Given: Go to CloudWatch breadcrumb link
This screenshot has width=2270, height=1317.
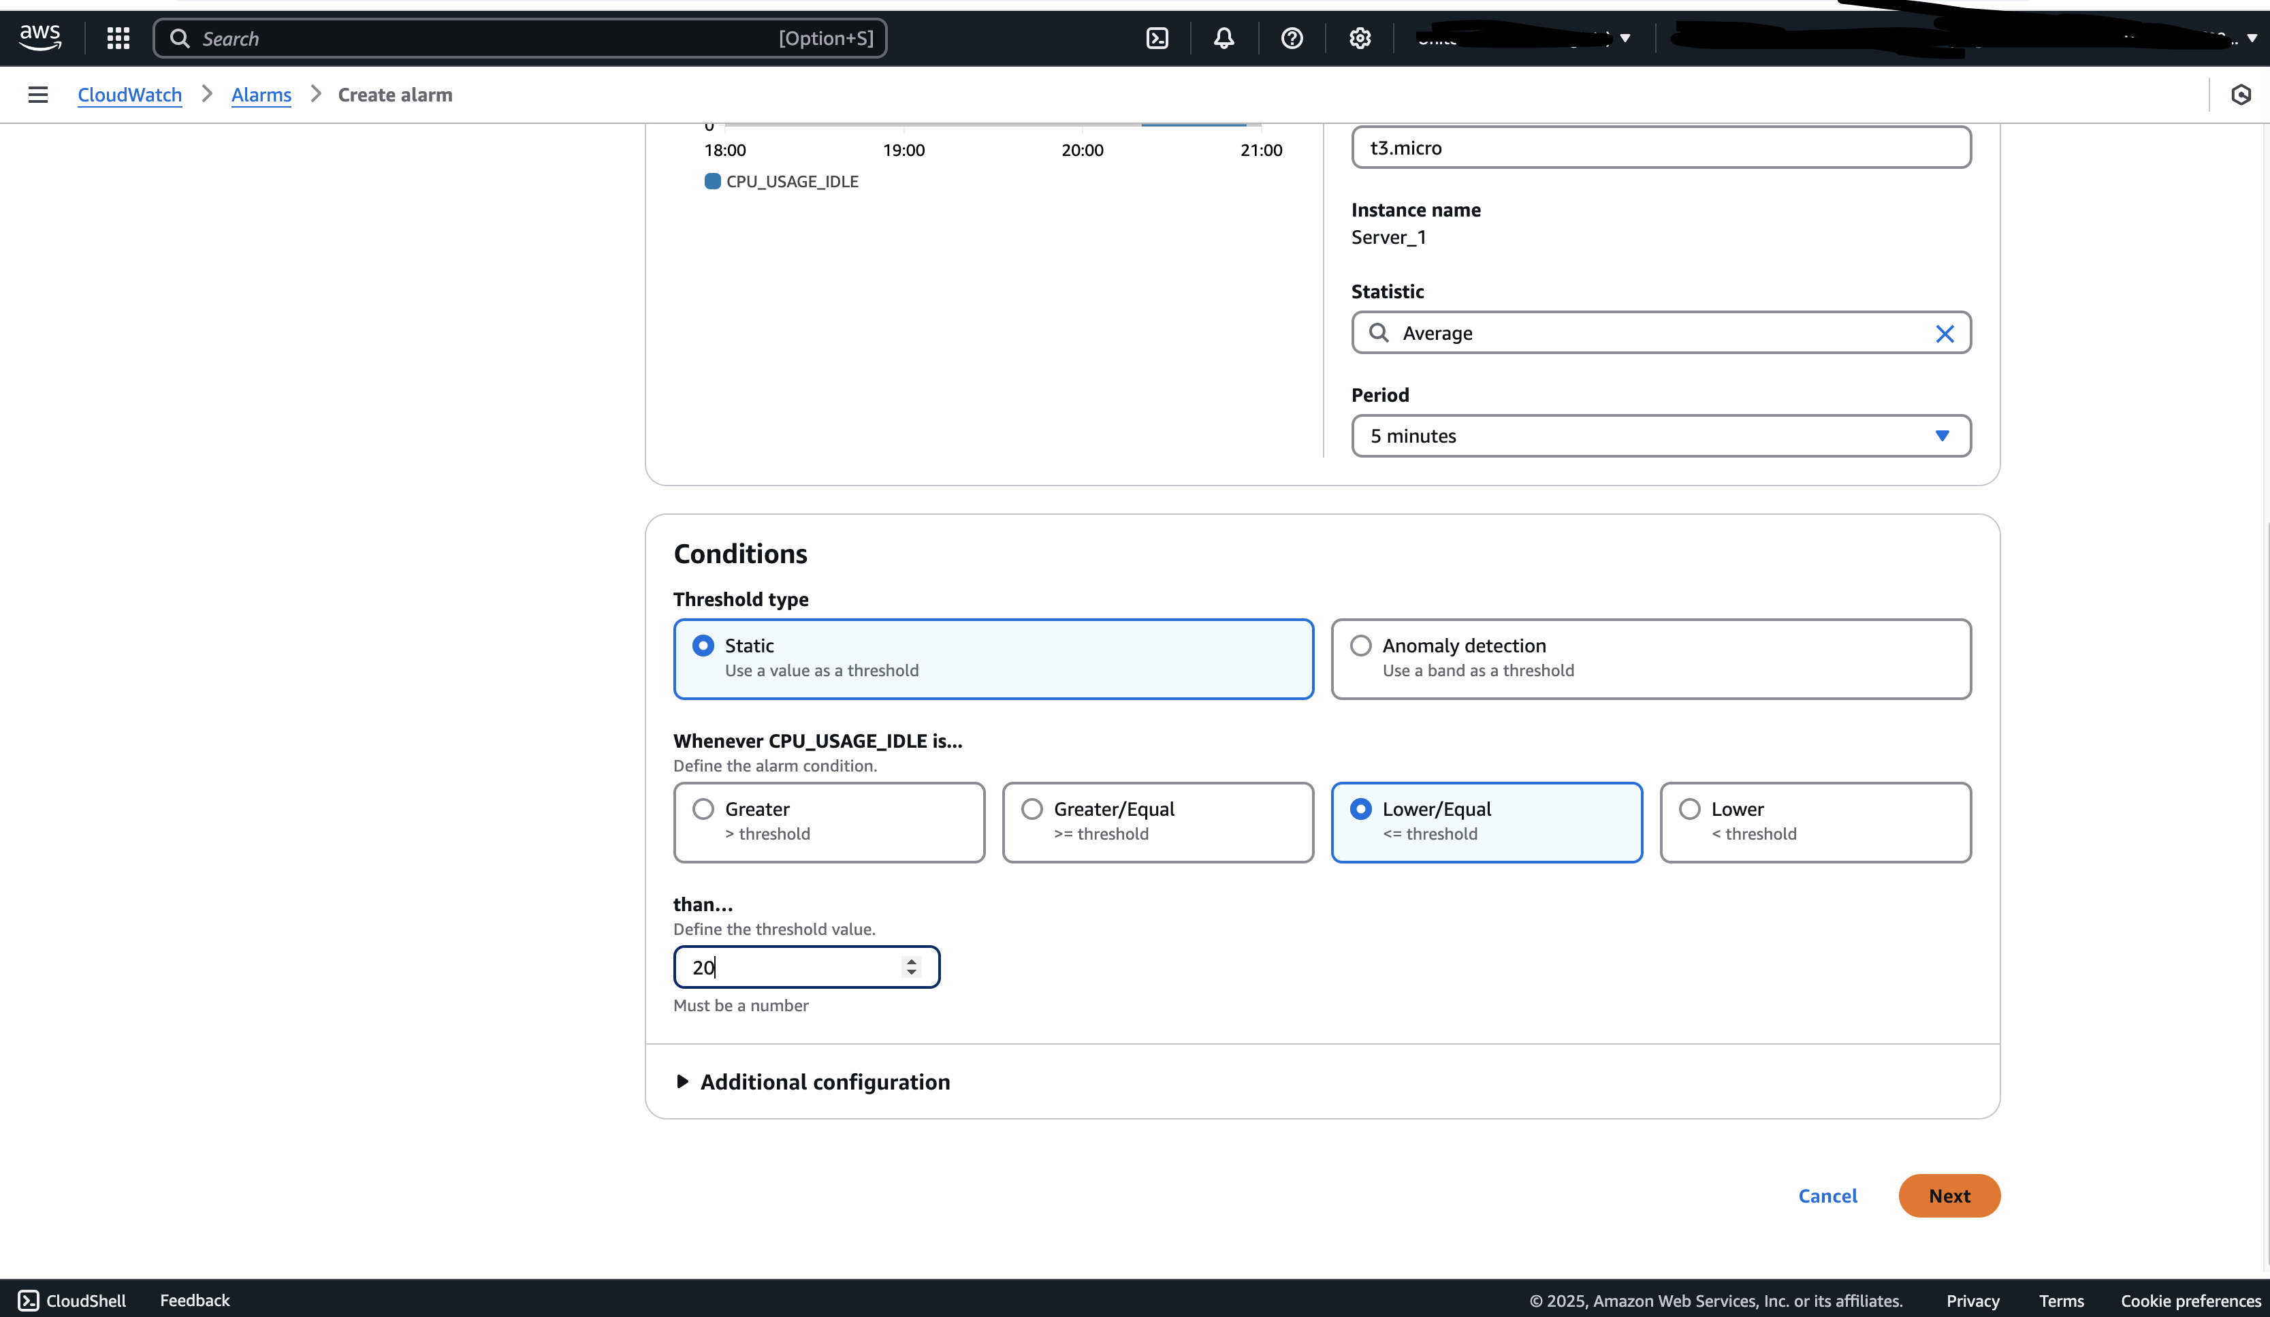Looking at the screenshot, I should click(130, 95).
